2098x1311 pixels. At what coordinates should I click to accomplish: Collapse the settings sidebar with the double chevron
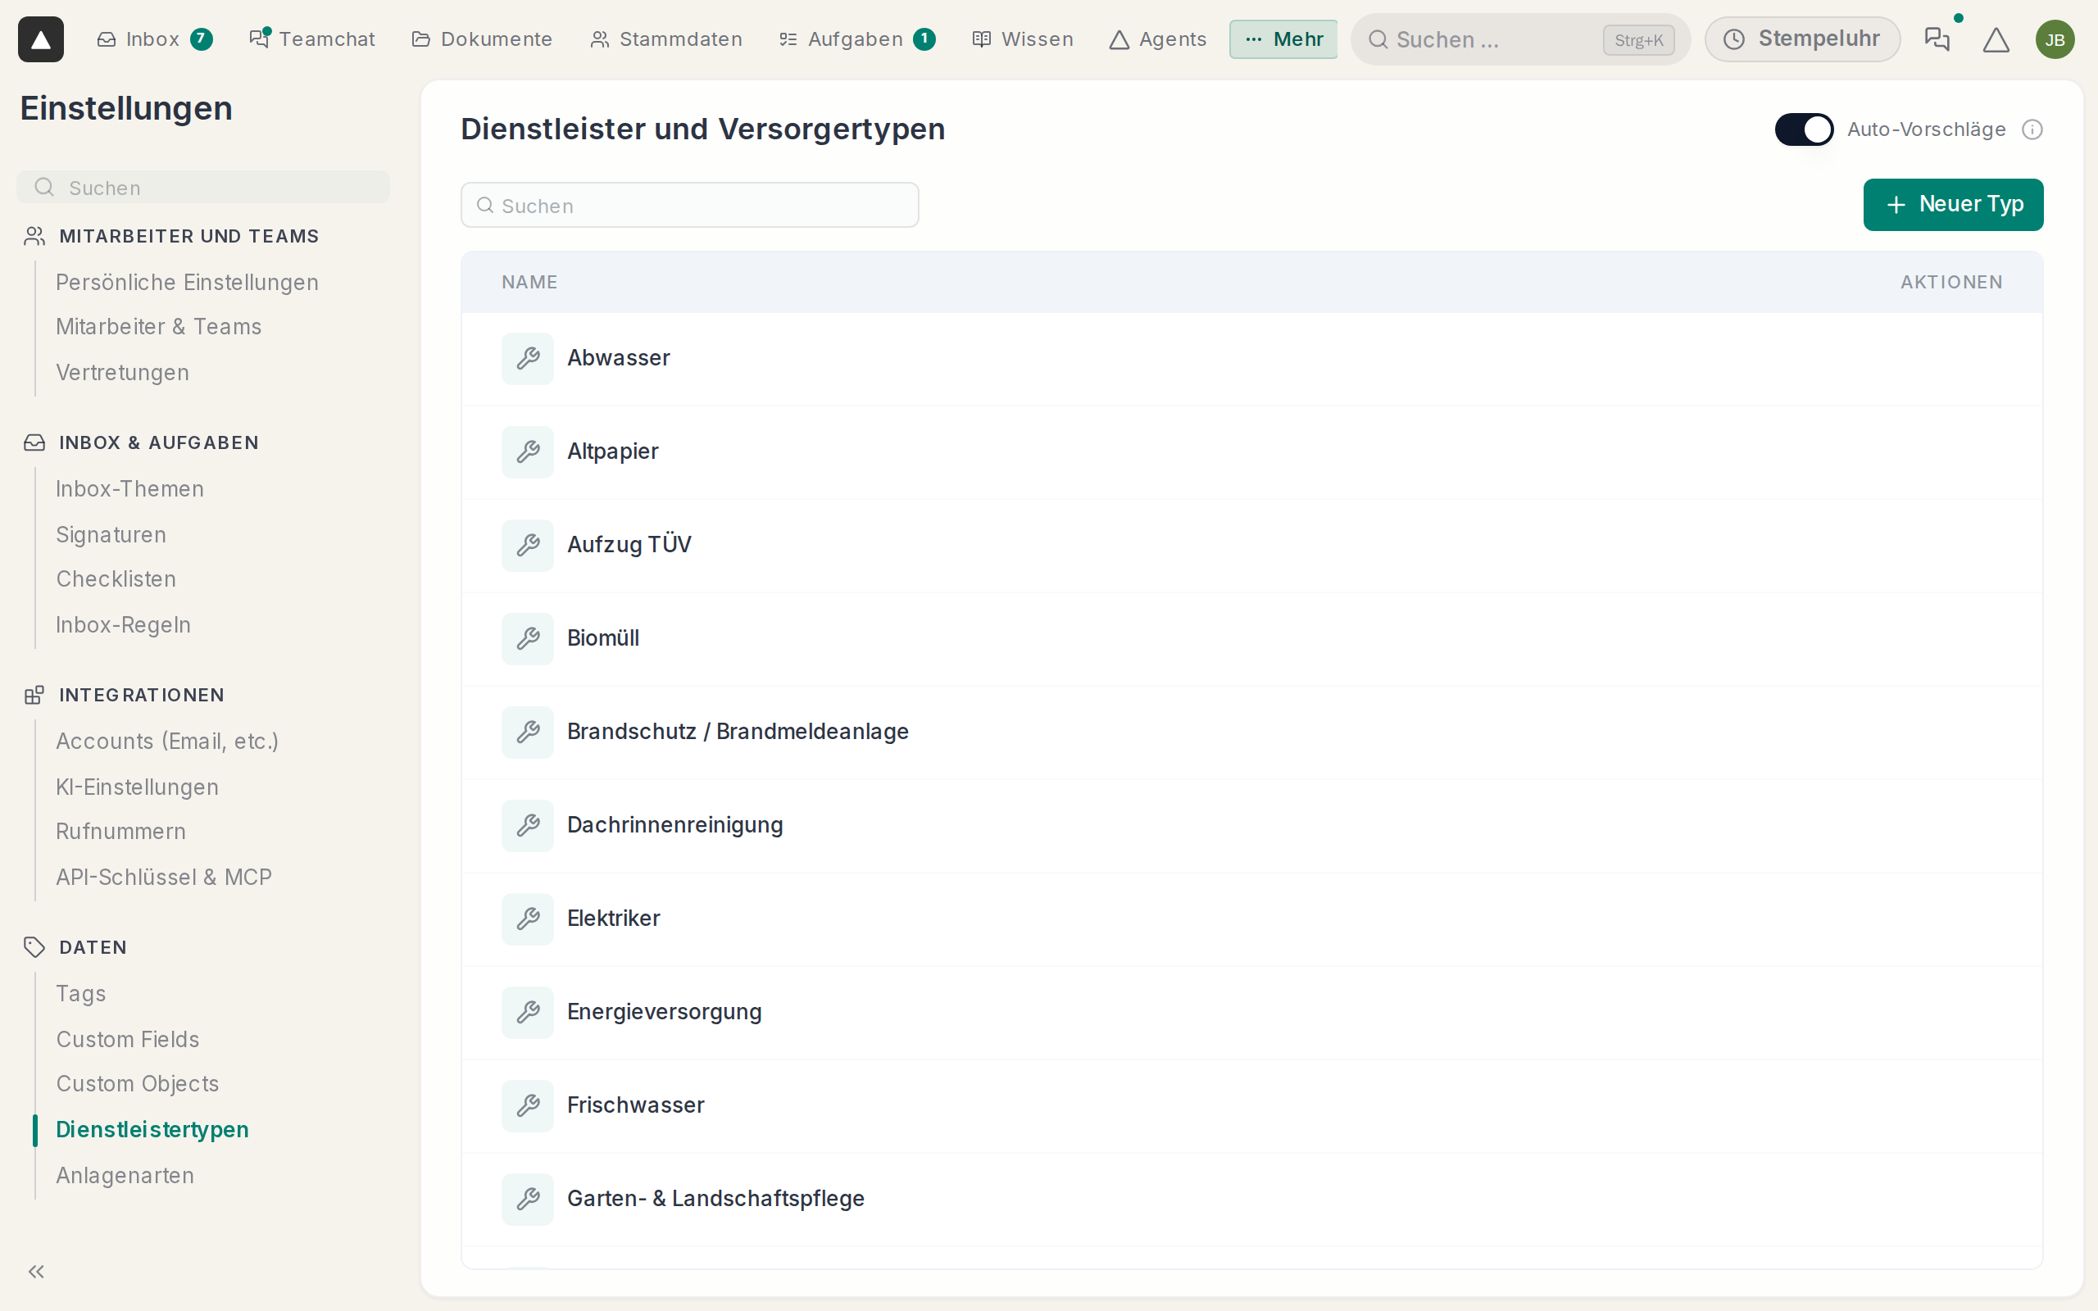point(36,1271)
